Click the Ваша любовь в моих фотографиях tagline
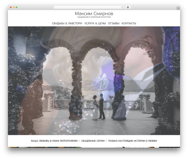Screen dimensions: 188x159 (54, 141)
